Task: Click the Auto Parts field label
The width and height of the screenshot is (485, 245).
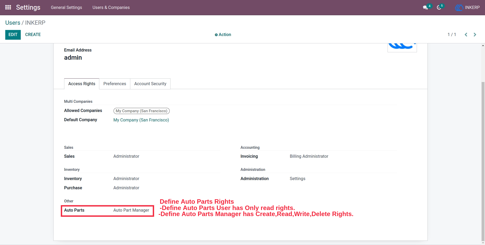Action: [74, 210]
